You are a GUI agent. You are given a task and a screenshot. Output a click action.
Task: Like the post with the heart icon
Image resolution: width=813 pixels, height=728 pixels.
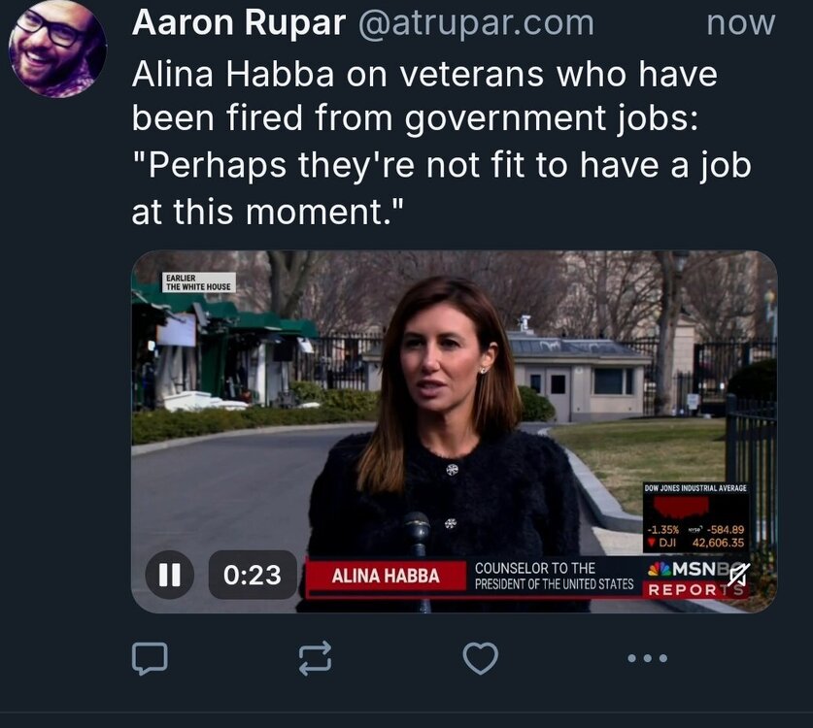[x=480, y=660]
